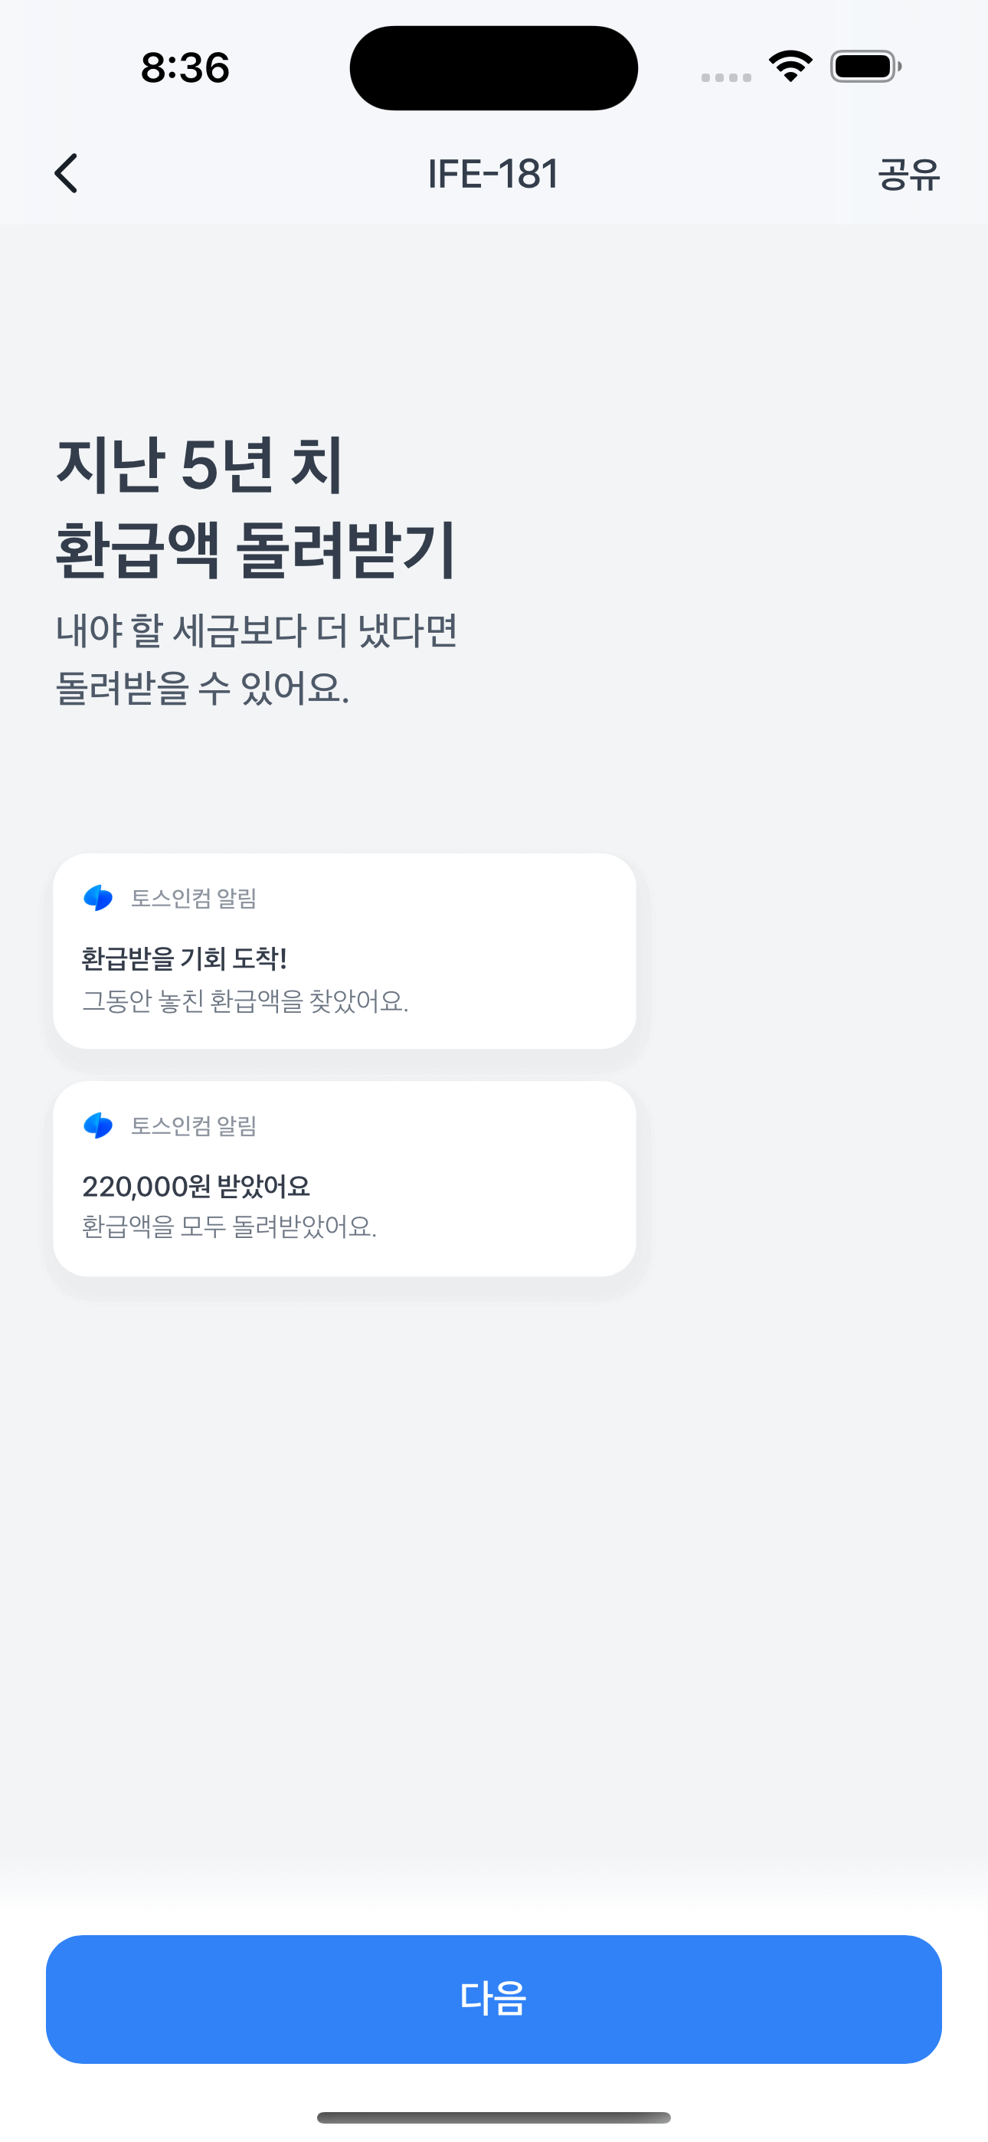This screenshot has width=988, height=2142.
Task: Tap the Dynamic Island
Action: (493, 68)
